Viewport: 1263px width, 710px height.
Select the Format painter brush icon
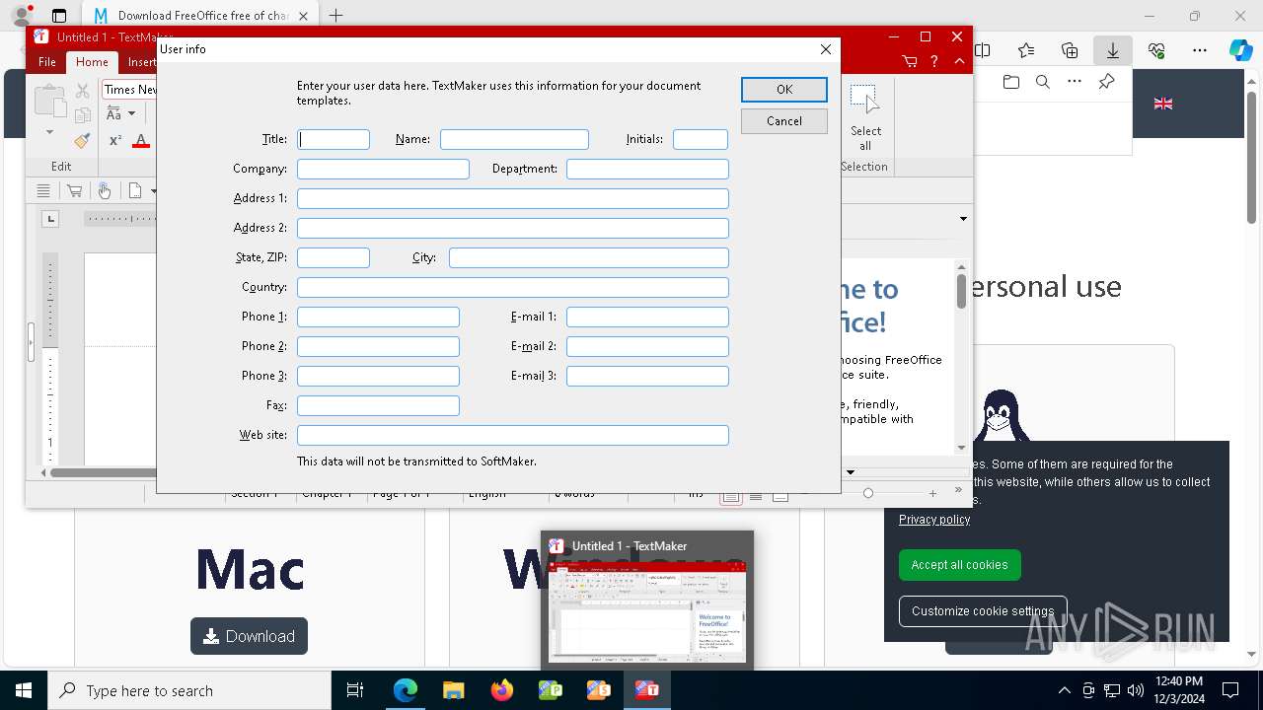[x=83, y=141]
